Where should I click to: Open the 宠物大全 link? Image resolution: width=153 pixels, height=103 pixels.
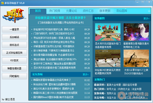pos(111,93)
